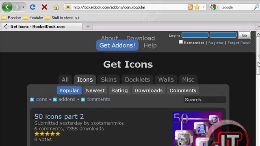
Task: Switch to the Skins tab
Action: [x=108, y=79]
